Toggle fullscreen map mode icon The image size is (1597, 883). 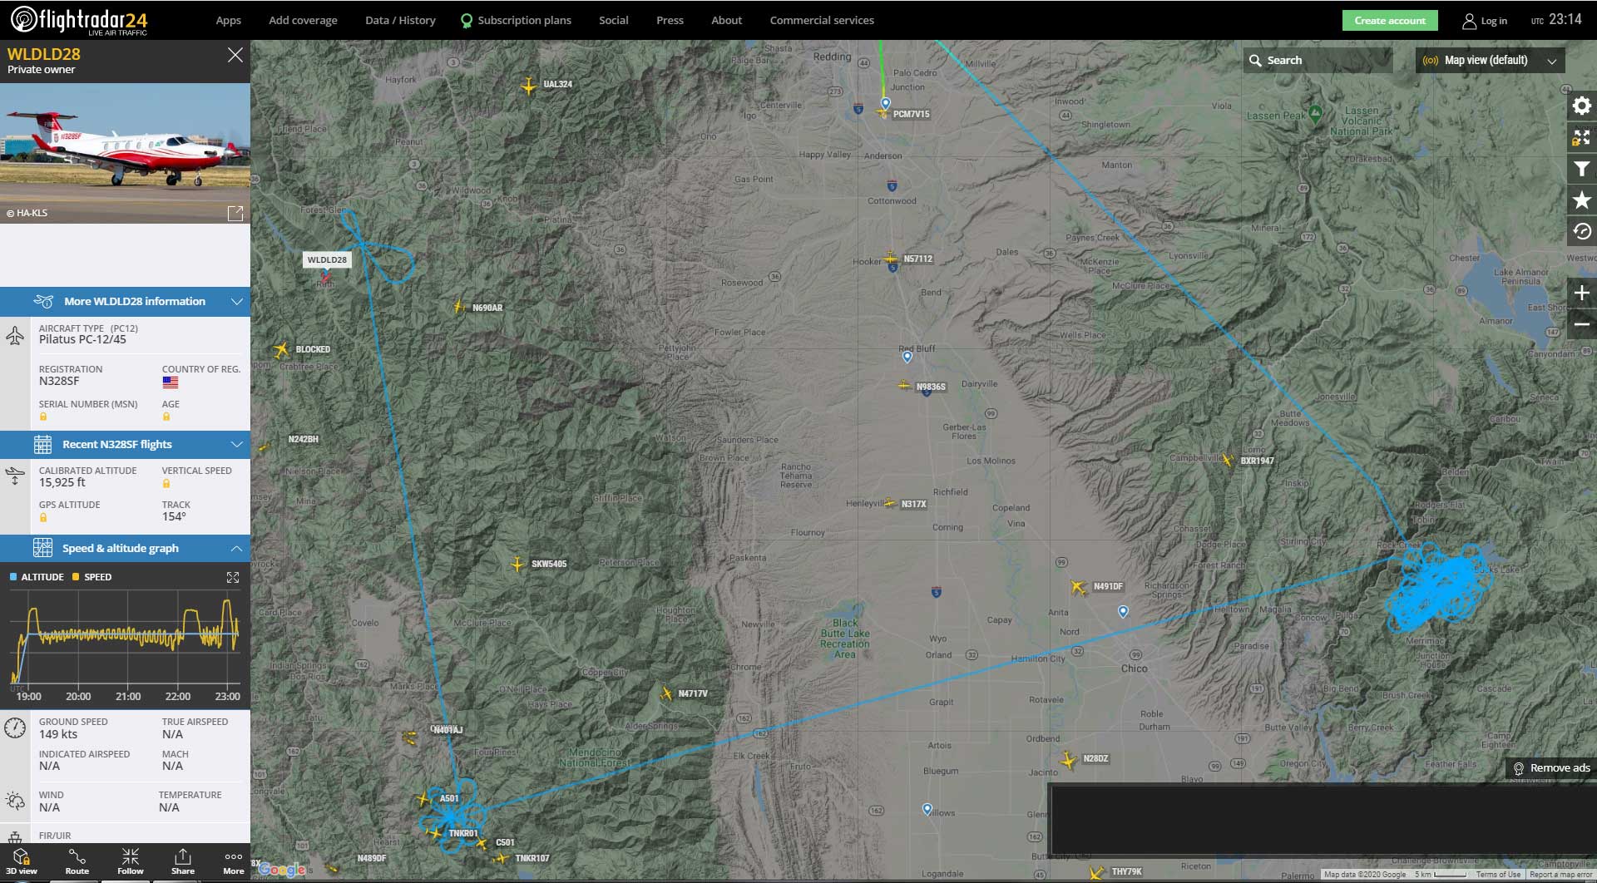point(1581,137)
